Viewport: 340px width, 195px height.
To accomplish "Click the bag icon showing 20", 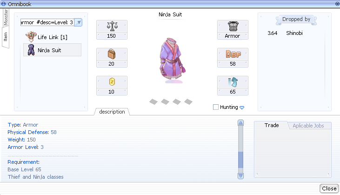I will [x=111, y=54].
